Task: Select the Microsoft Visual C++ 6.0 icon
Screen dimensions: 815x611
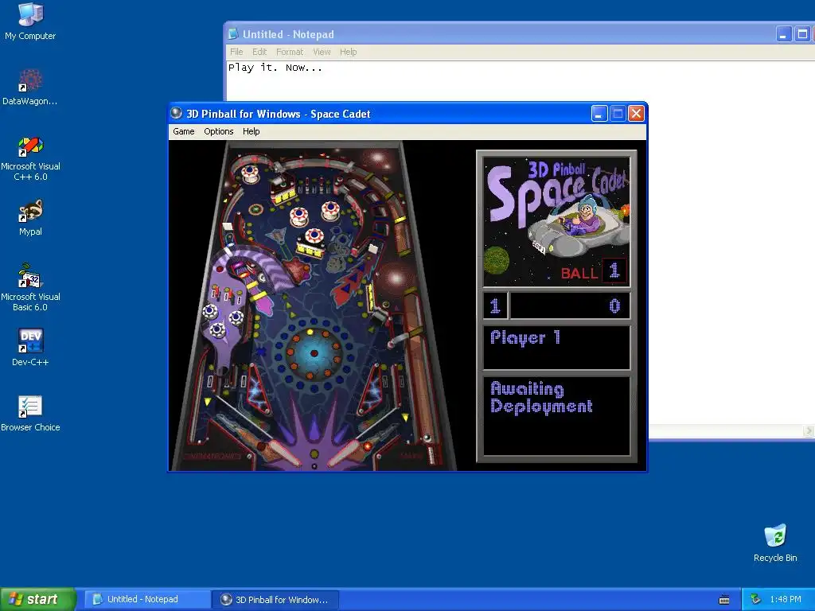Action: coord(30,158)
